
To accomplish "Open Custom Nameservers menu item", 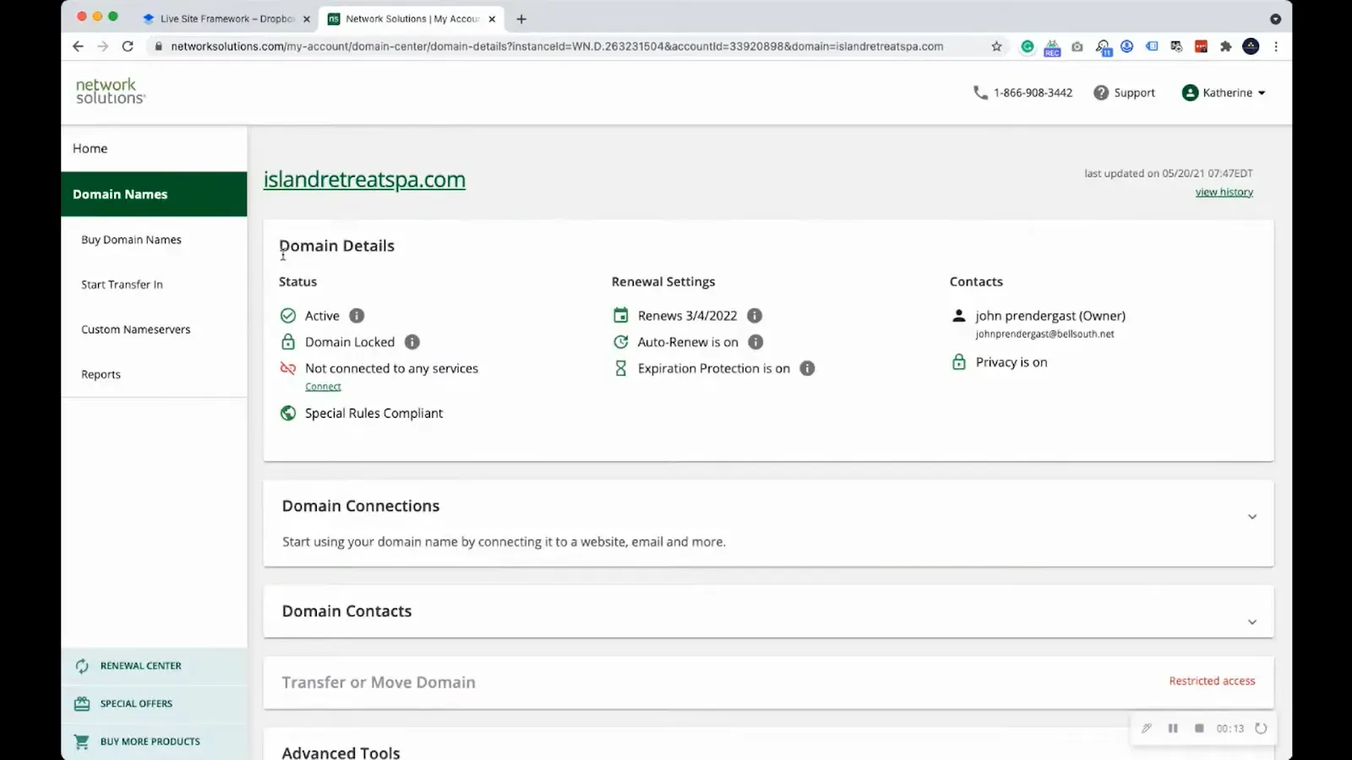I will point(135,329).
